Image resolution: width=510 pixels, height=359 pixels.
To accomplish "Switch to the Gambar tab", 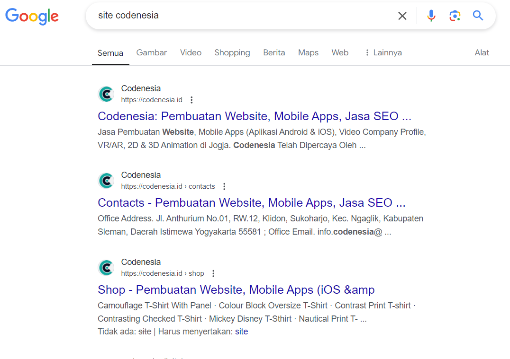I will click(151, 53).
